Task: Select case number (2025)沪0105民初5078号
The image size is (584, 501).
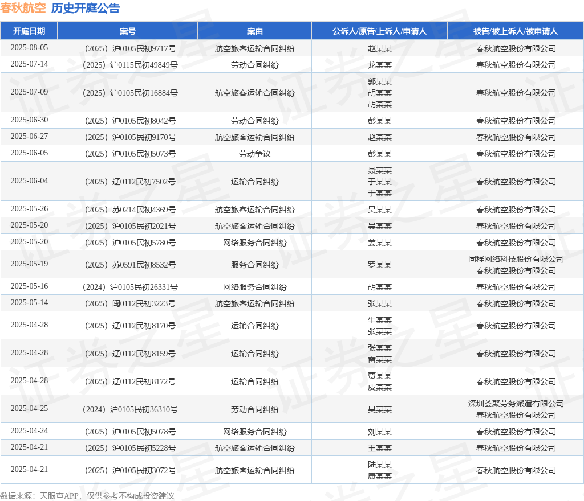Action: pyautogui.click(x=131, y=432)
